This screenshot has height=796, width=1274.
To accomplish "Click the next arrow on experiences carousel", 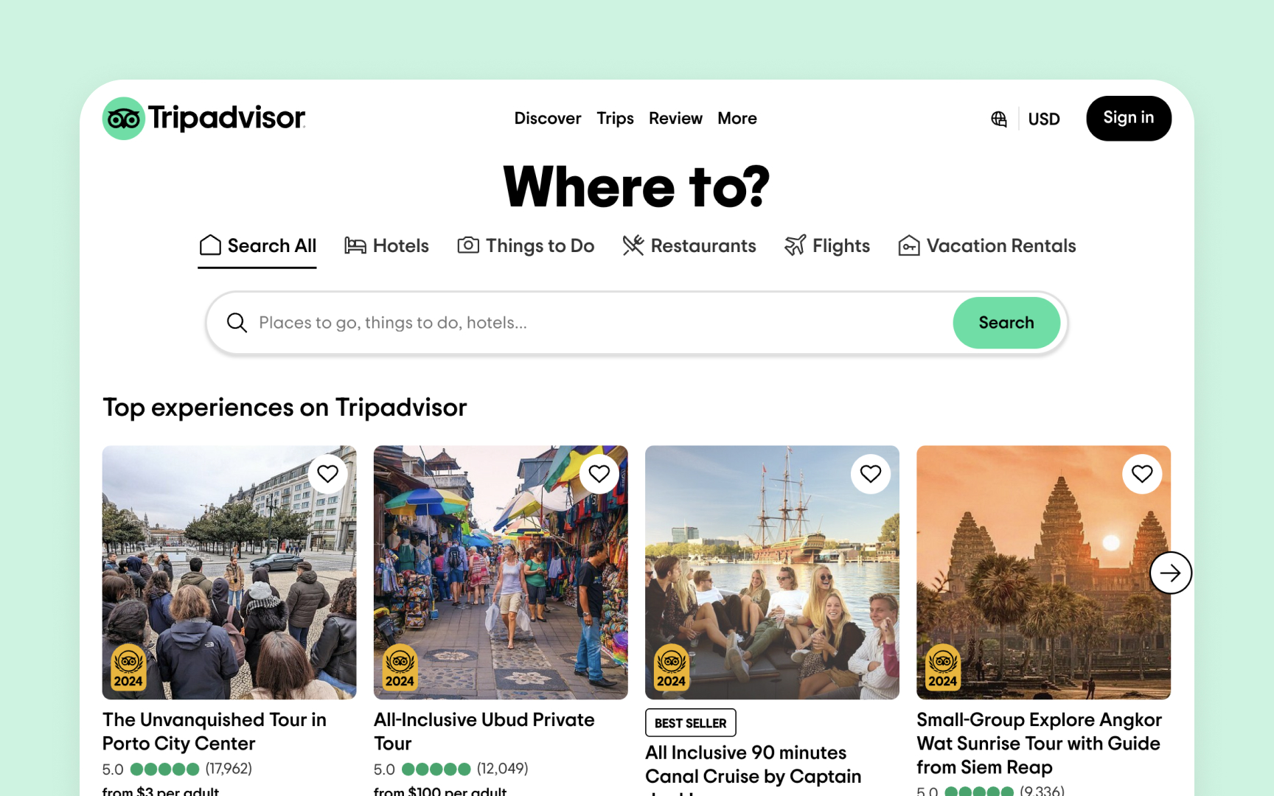I will pos(1171,573).
